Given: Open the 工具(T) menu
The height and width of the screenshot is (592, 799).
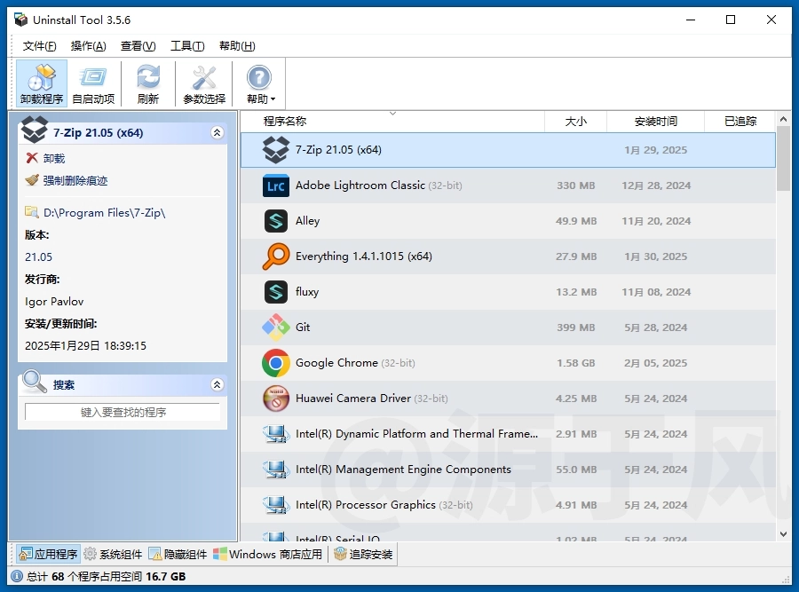Looking at the screenshot, I should point(187,46).
